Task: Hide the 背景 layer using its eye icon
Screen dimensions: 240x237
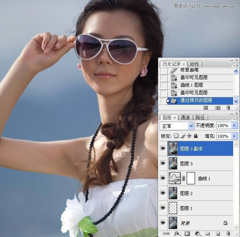Action: pos(163,222)
